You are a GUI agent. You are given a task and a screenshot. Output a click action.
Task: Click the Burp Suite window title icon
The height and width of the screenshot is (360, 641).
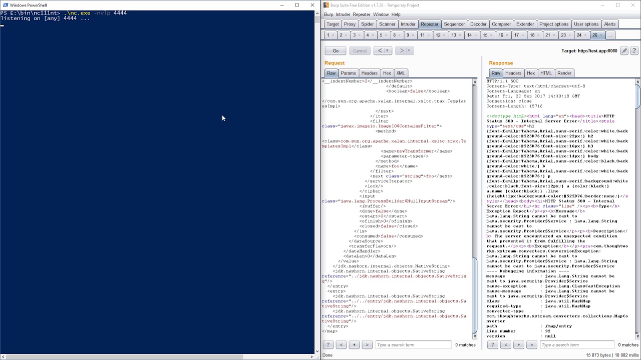326,5
